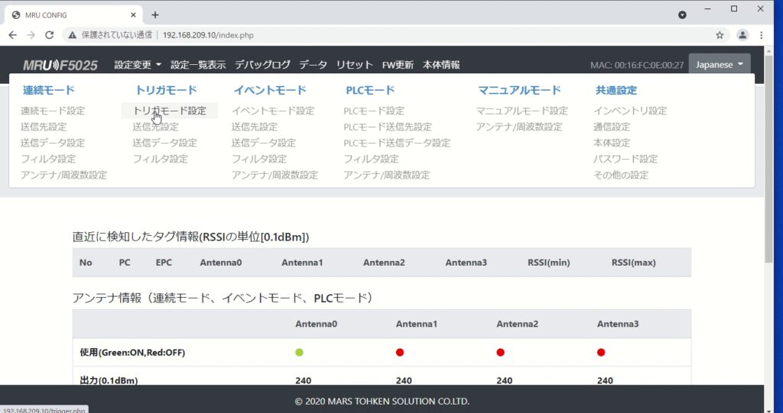Select 連続モード設定
The height and width of the screenshot is (413, 783).
click(53, 111)
